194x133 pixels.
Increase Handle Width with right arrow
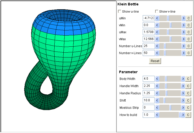pos(183,86)
